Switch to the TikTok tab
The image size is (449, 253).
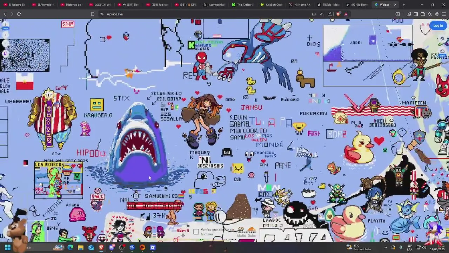tap(329, 5)
